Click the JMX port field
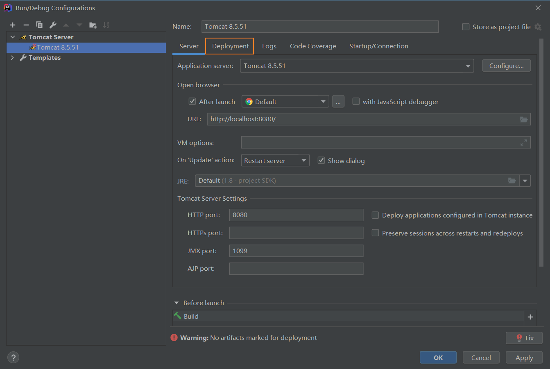Viewport: 550px width, 369px height. pyautogui.click(x=296, y=251)
